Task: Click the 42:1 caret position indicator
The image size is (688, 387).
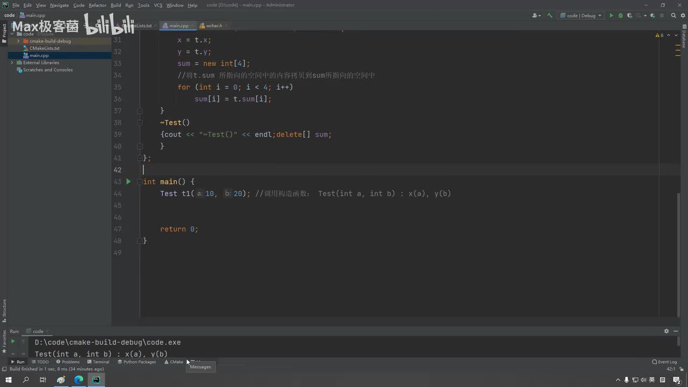Action: click(671, 369)
